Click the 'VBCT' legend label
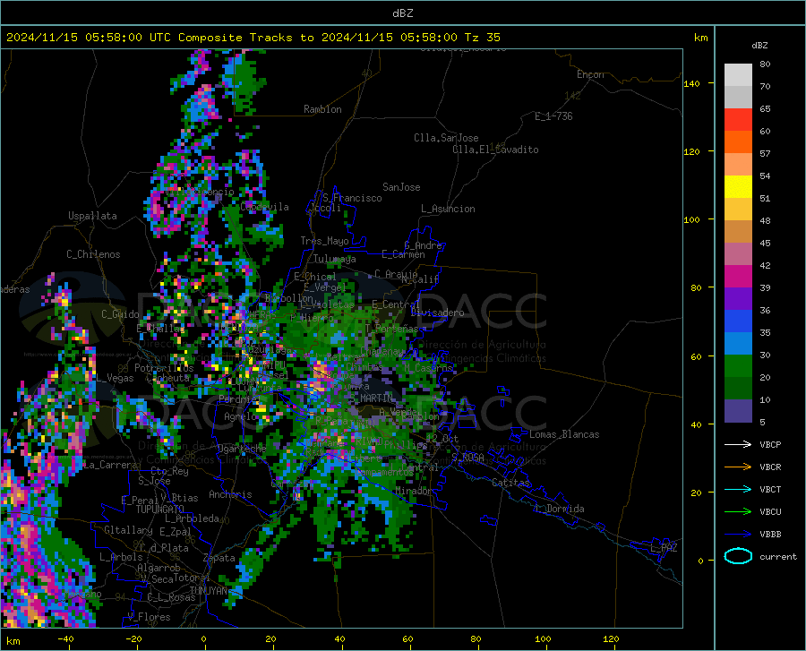806x651 pixels. coord(770,489)
